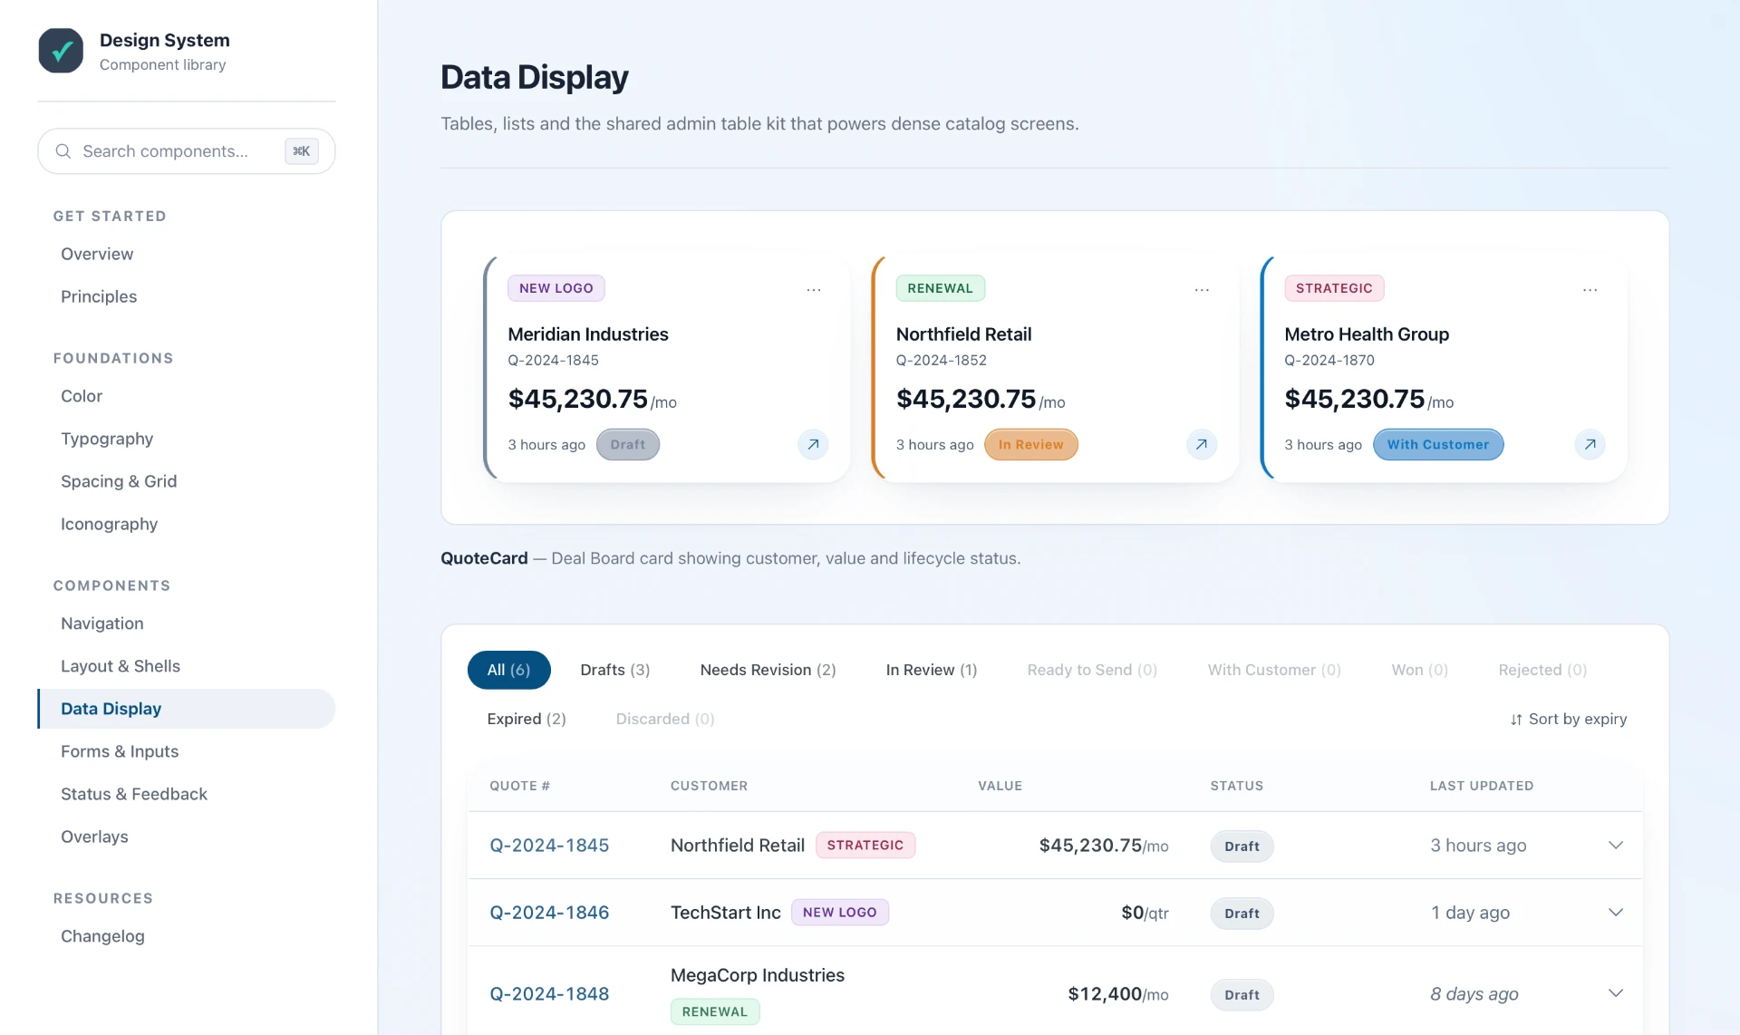
Task: Open the Metro Health Group card options menu
Action: (x=1590, y=289)
